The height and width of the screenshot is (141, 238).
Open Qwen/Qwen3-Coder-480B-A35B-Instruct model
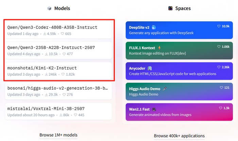tap(52, 27)
